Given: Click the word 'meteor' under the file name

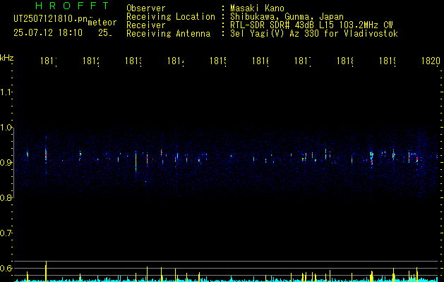Looking at the screenshot, I should (x=102, y=23).
